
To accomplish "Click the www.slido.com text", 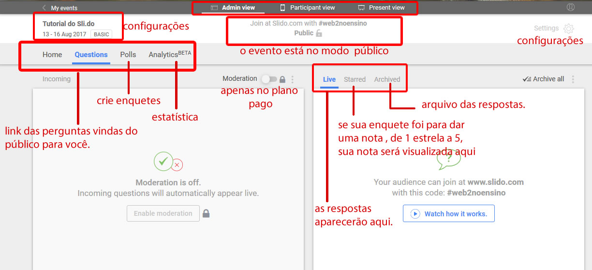I will pyautogui.click(x=496, y=182).
